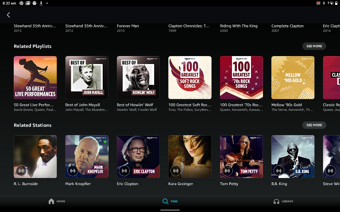Select the Mark Knopfler station name
Screen dimensions: 340x212
pyautogui.click(x=78, y=184)
